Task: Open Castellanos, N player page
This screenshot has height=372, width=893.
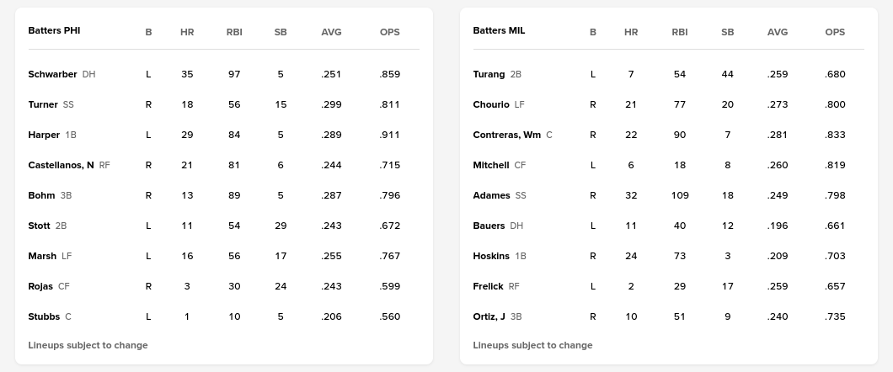Action: coord(61,165)
